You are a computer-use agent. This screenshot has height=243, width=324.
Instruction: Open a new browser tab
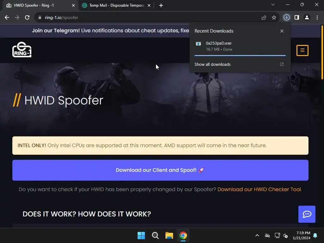click(161, 5)
